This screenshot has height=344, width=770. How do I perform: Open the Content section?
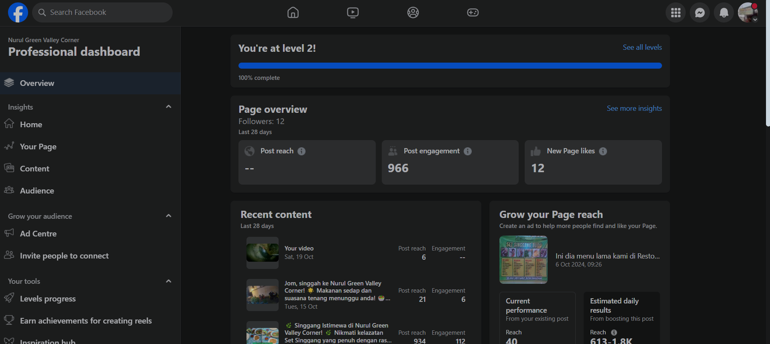[x=90, y=169]
